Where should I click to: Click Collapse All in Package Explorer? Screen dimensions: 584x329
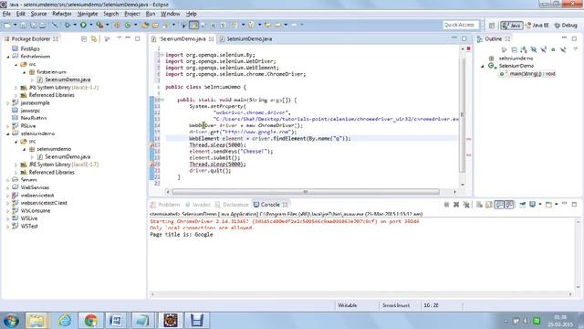coord(84,38)
